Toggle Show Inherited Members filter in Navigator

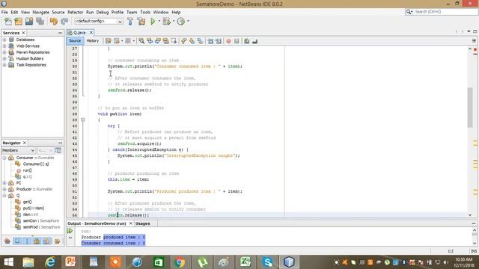[x=7, y=241]
